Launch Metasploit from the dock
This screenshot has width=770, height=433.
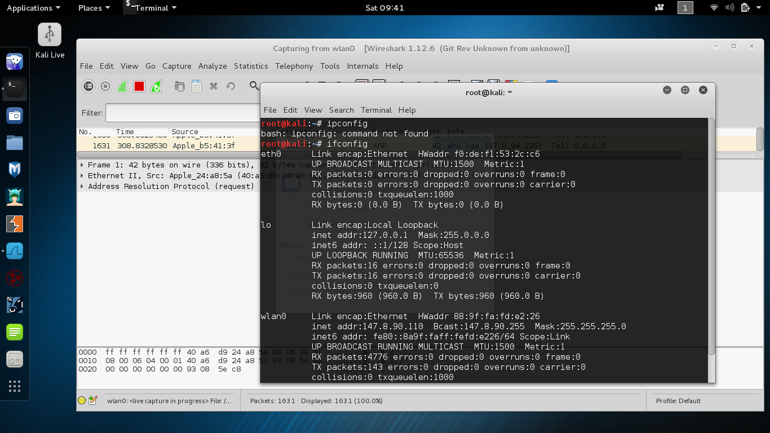tap(15, 170)
